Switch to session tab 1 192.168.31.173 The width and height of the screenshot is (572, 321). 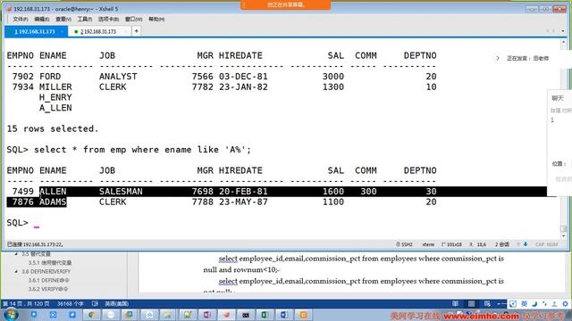pos(35,32)
